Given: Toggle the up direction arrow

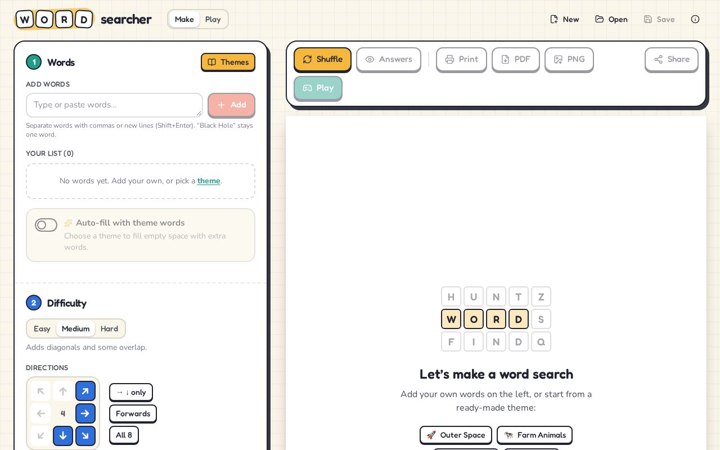Looking at the screenshot, I should click(x=63, y=391).
